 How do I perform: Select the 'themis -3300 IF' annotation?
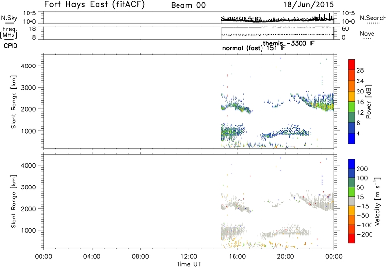[x=289, y=43]
